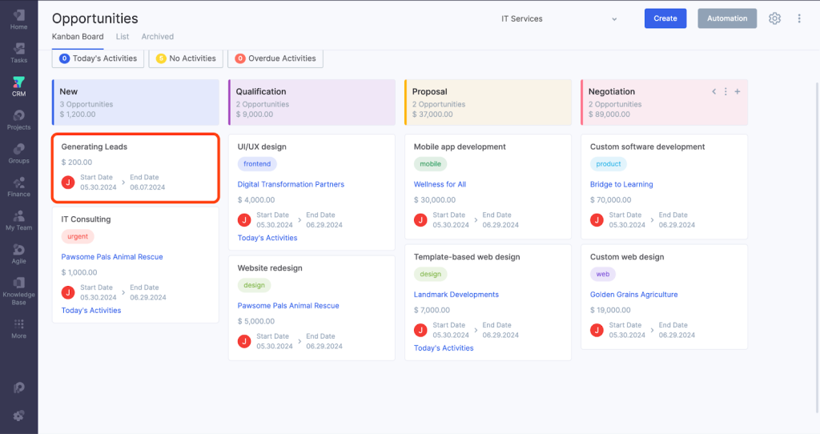The image size is (820, 434).
Task: Click the blue Create button
Action: coord(665,18)
